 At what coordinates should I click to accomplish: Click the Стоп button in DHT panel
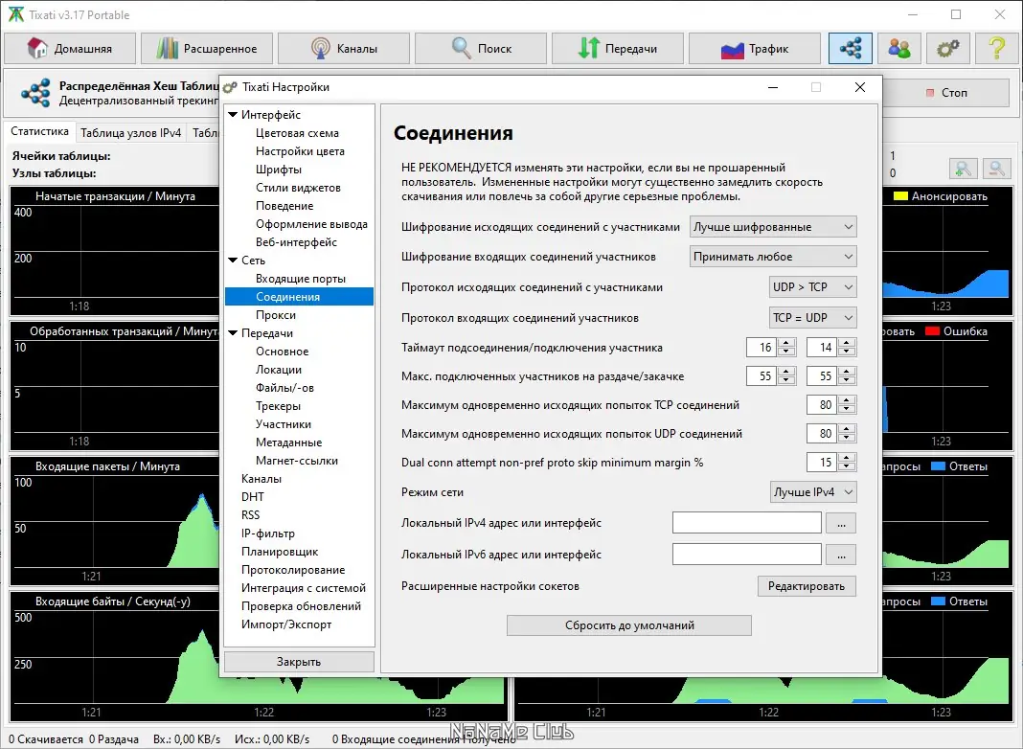click(x=947, y=93)
